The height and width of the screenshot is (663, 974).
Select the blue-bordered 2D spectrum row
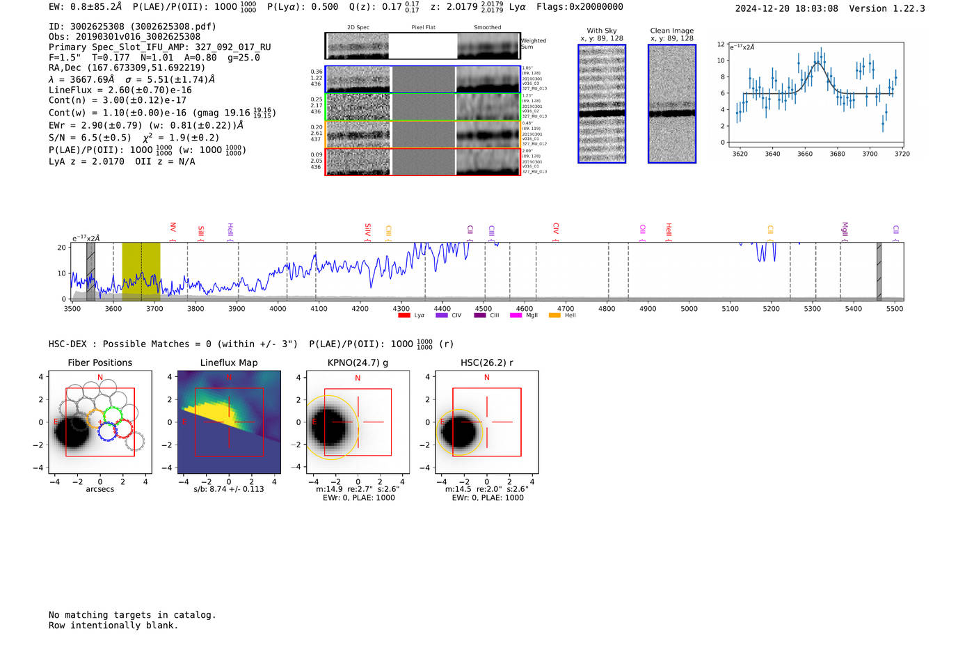pos(423,79)
